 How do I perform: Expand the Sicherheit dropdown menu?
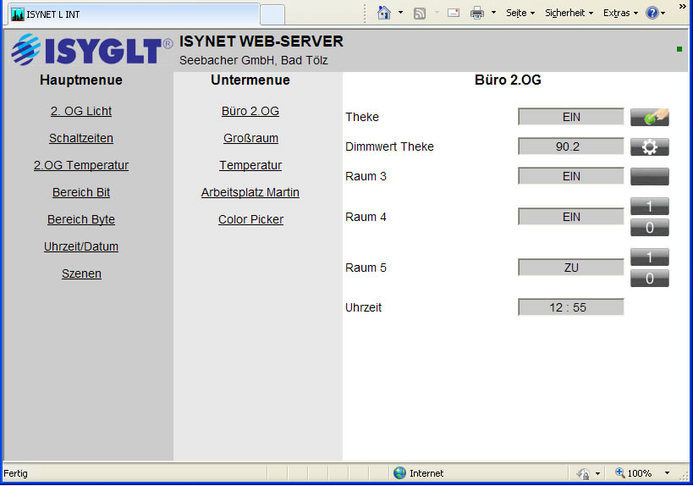tap(569, 13)
